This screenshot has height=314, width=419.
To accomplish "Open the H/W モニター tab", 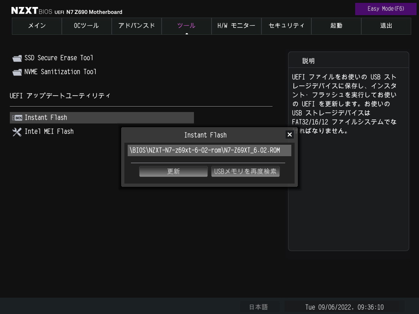I will point(236,26).
